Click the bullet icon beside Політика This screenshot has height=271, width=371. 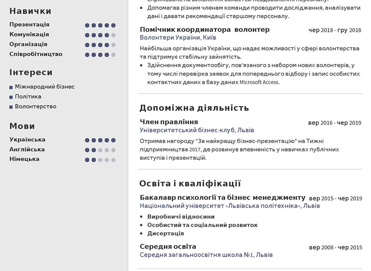11,97
